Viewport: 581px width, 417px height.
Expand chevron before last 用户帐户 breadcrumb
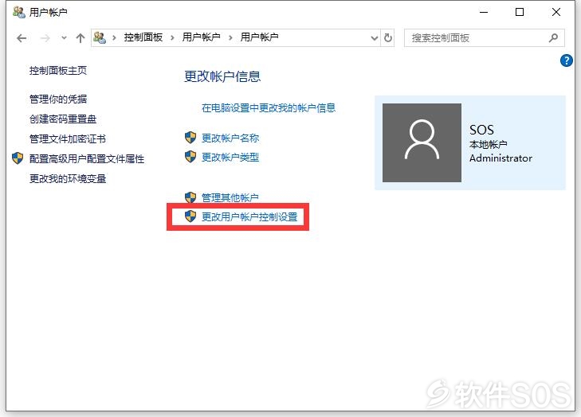pos(230,37)
